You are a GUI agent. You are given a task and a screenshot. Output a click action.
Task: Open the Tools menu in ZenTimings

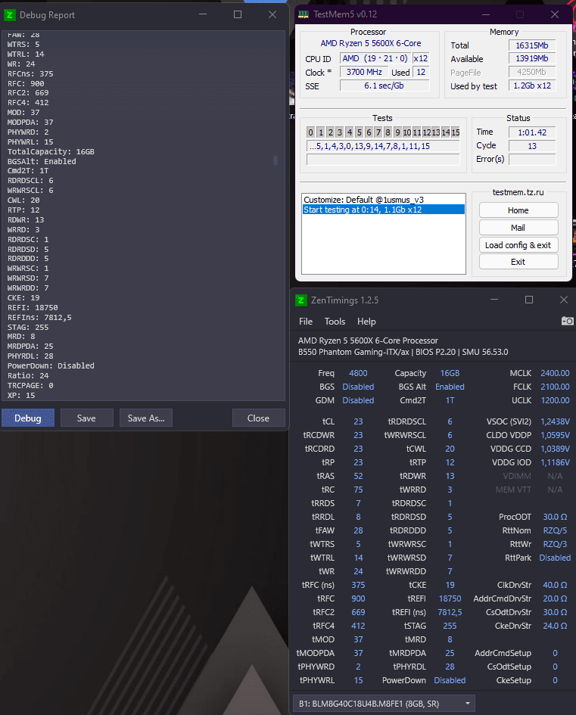pos(335,322)
